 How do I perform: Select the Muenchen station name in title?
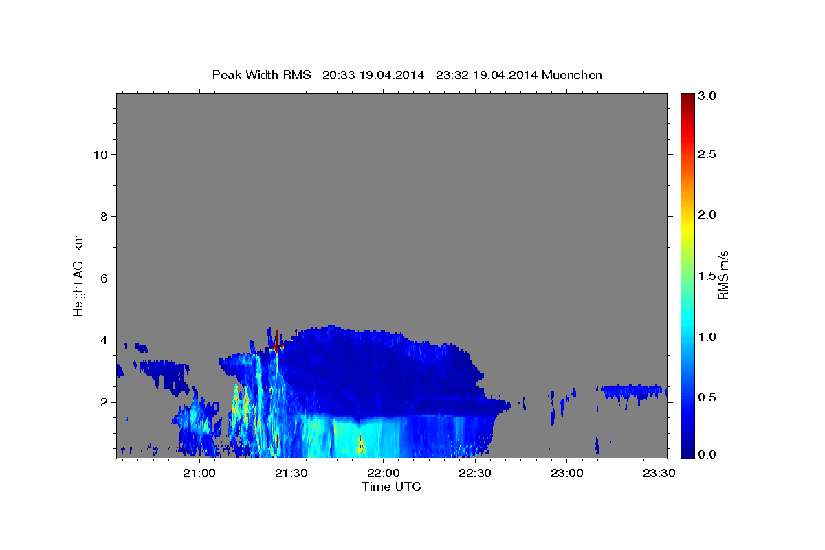572,75
